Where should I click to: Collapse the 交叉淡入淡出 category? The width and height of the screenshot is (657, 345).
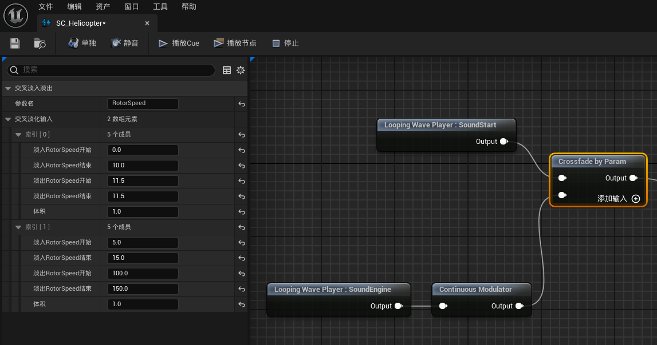(8, 89)
